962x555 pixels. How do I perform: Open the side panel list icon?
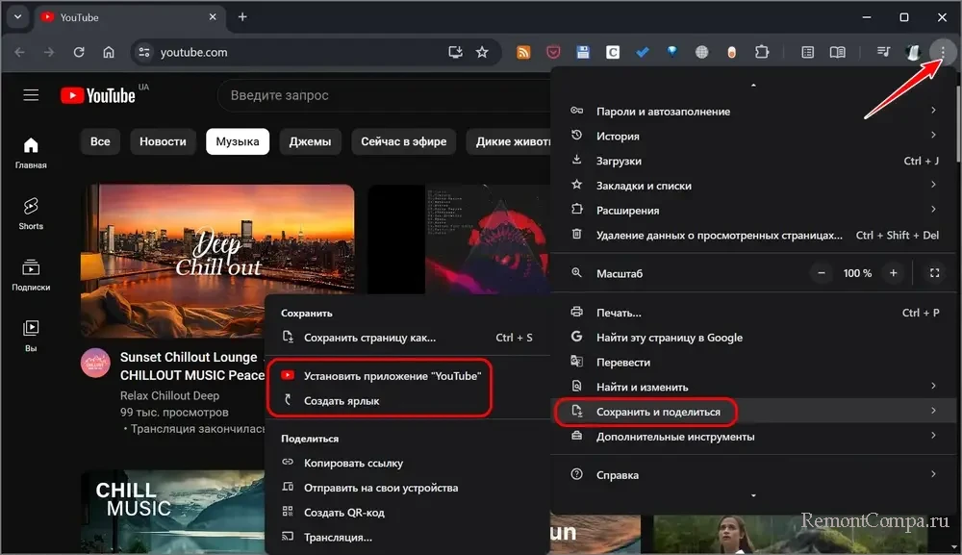pos(807,52)
